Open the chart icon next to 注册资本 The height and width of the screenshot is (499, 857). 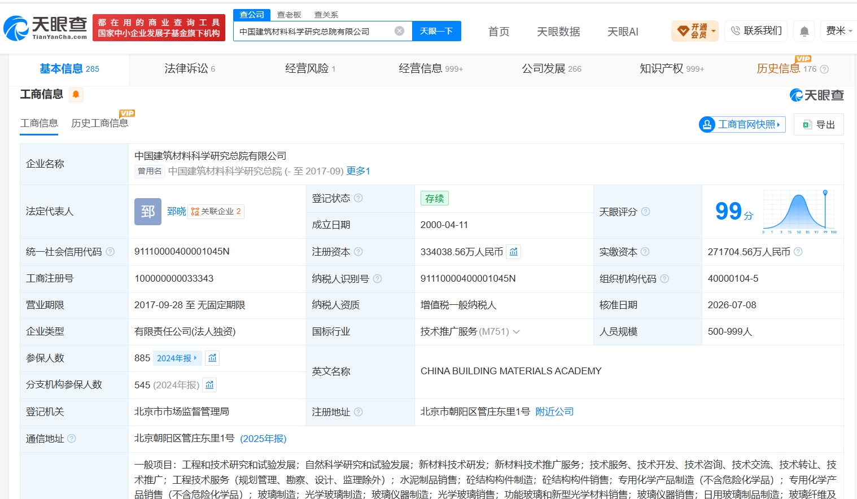(513, 252)
